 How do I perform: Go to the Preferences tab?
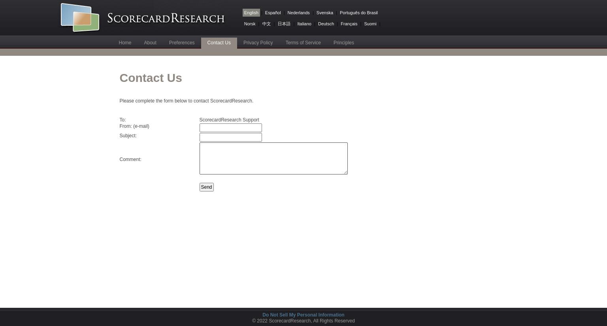click(182, 43)
